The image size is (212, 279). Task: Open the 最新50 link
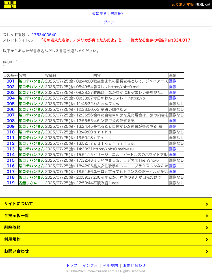(116, 14)
